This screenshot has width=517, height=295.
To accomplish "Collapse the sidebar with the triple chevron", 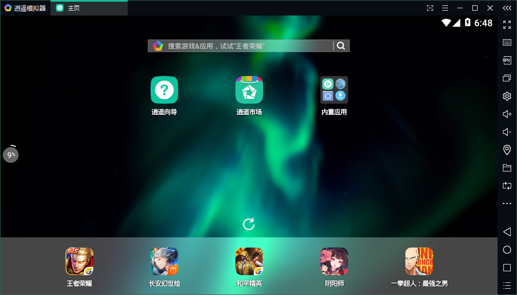I will pos(507,8).
